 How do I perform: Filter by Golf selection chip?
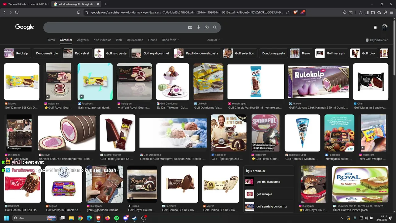pyautogui.click(x=240, y=53)
